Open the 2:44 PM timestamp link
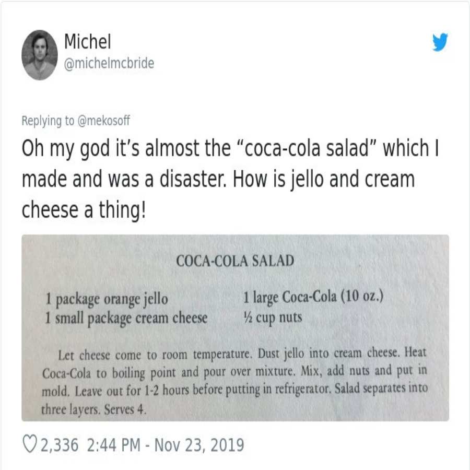470x470 pixels. click(x=114, y=445)
